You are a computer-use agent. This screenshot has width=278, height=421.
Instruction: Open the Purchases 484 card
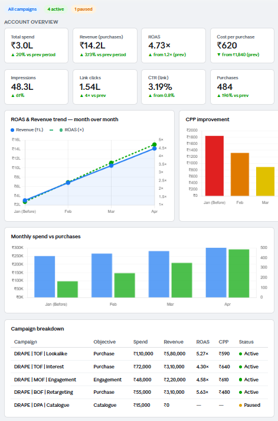pyautogui.click(x=242, y=87)
